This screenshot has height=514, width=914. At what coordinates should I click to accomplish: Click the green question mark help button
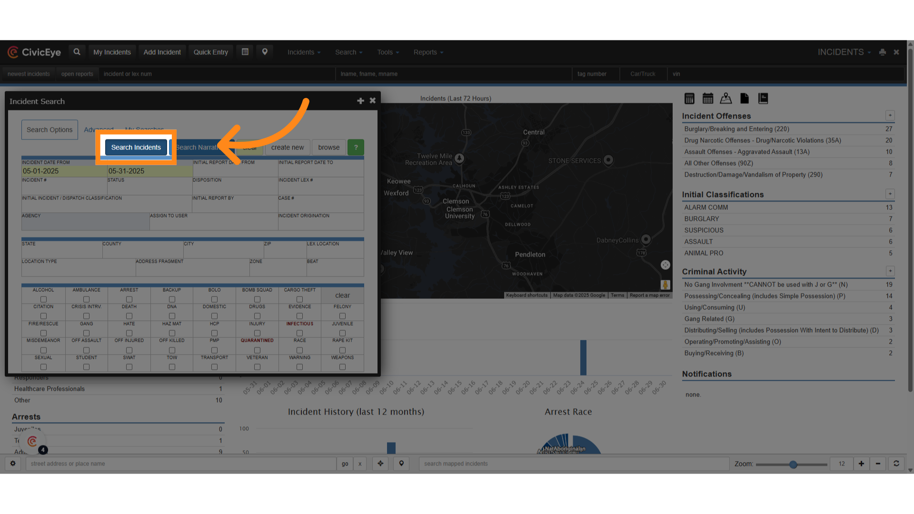click(356, 148)
